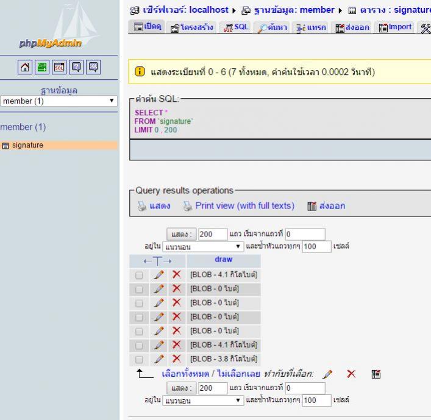Switch to the แทรก insert tab
Viewport: 431px width, 420px height.
311,27
